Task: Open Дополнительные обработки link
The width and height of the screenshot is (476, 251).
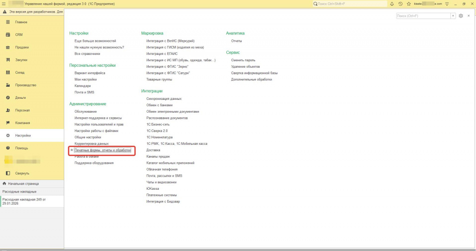Action: pos(251,79)
